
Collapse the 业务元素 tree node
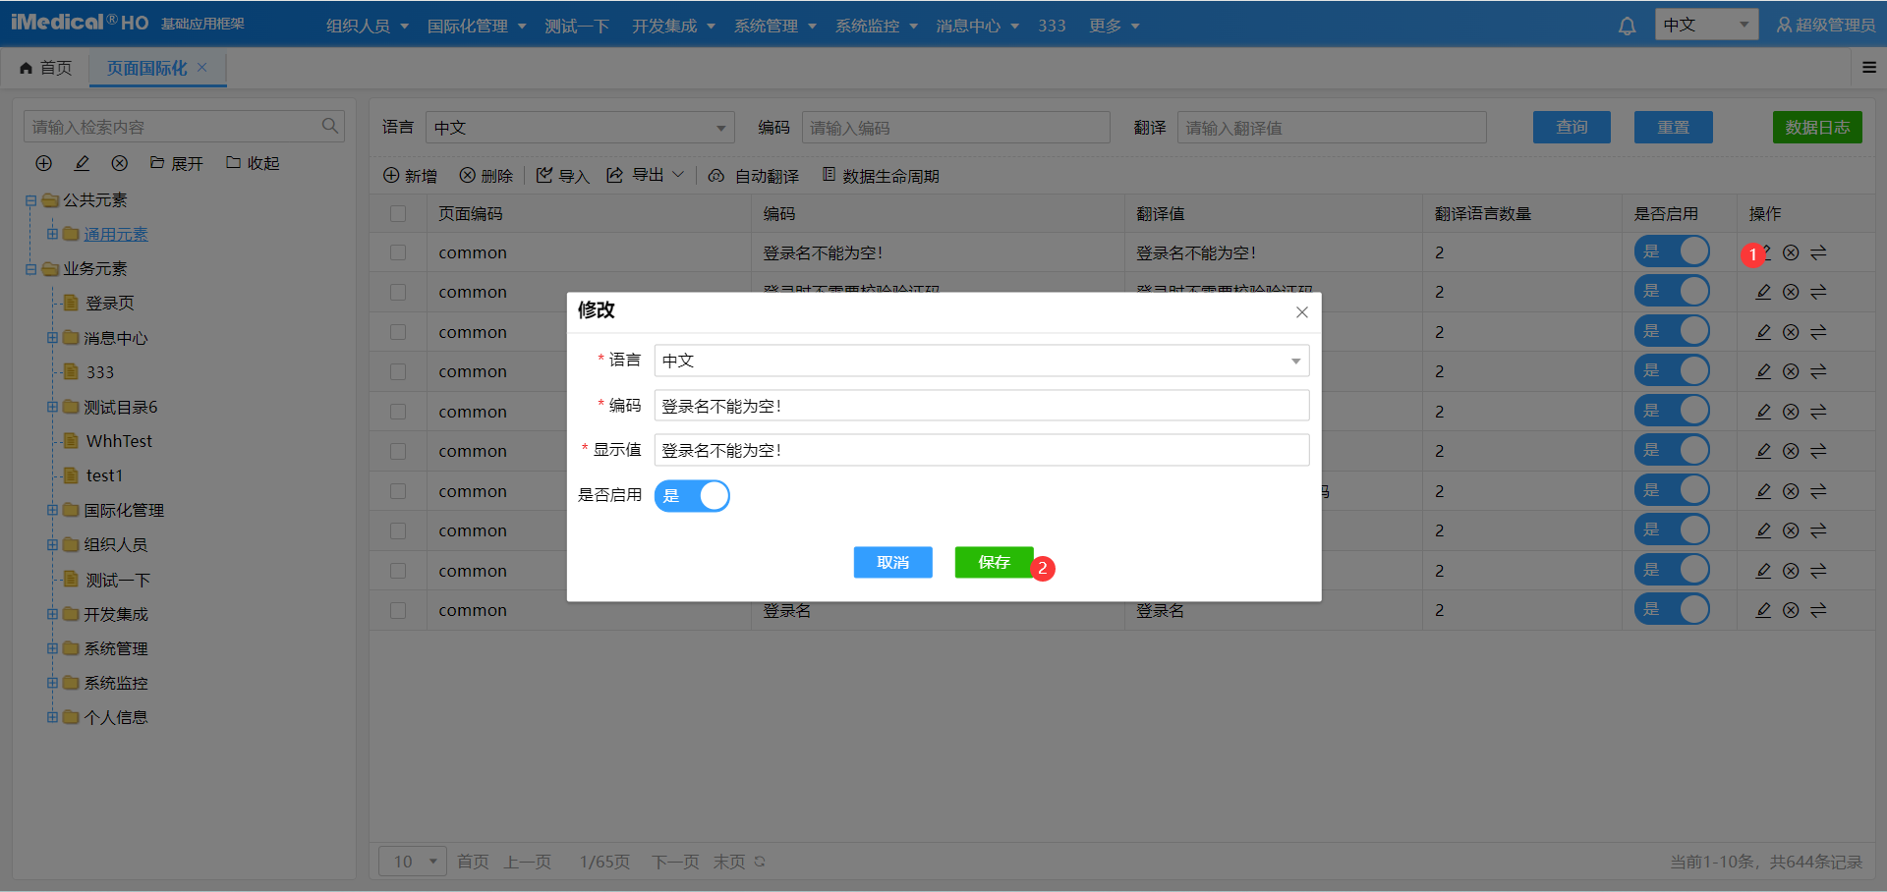[30, 269]
